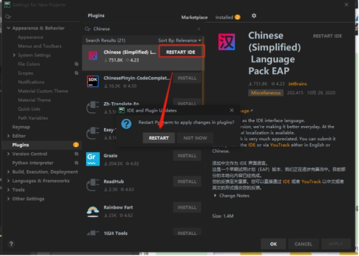
Task: Click the Miscellaneous category tag
Action: (x=266, y=93)
